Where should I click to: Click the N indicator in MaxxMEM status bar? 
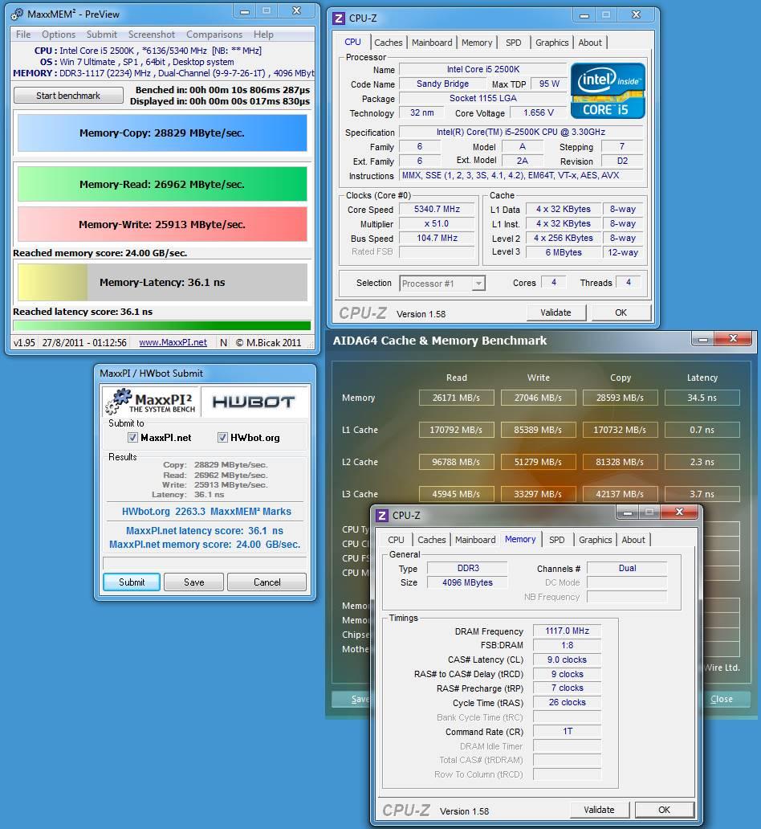(x=223, y=342)
